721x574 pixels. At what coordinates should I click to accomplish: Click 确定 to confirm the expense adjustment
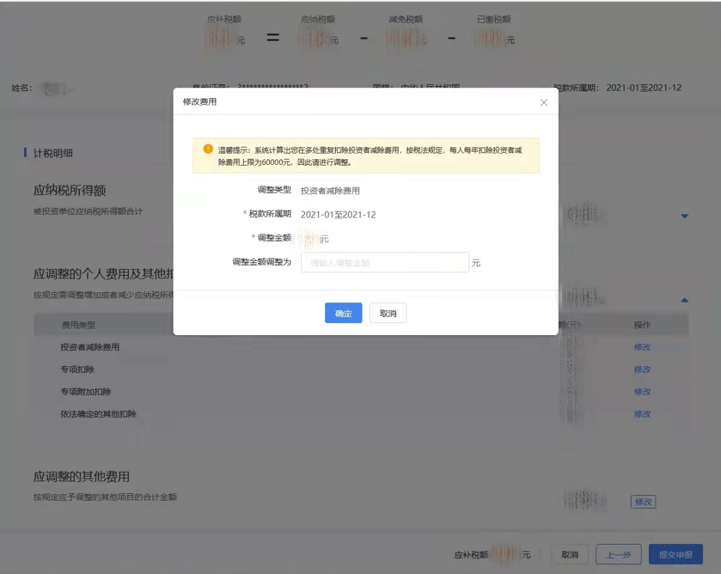coord(343,312)
